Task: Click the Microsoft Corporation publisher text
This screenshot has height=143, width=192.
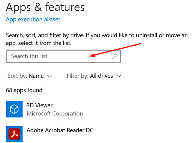Action: [55, 113]
